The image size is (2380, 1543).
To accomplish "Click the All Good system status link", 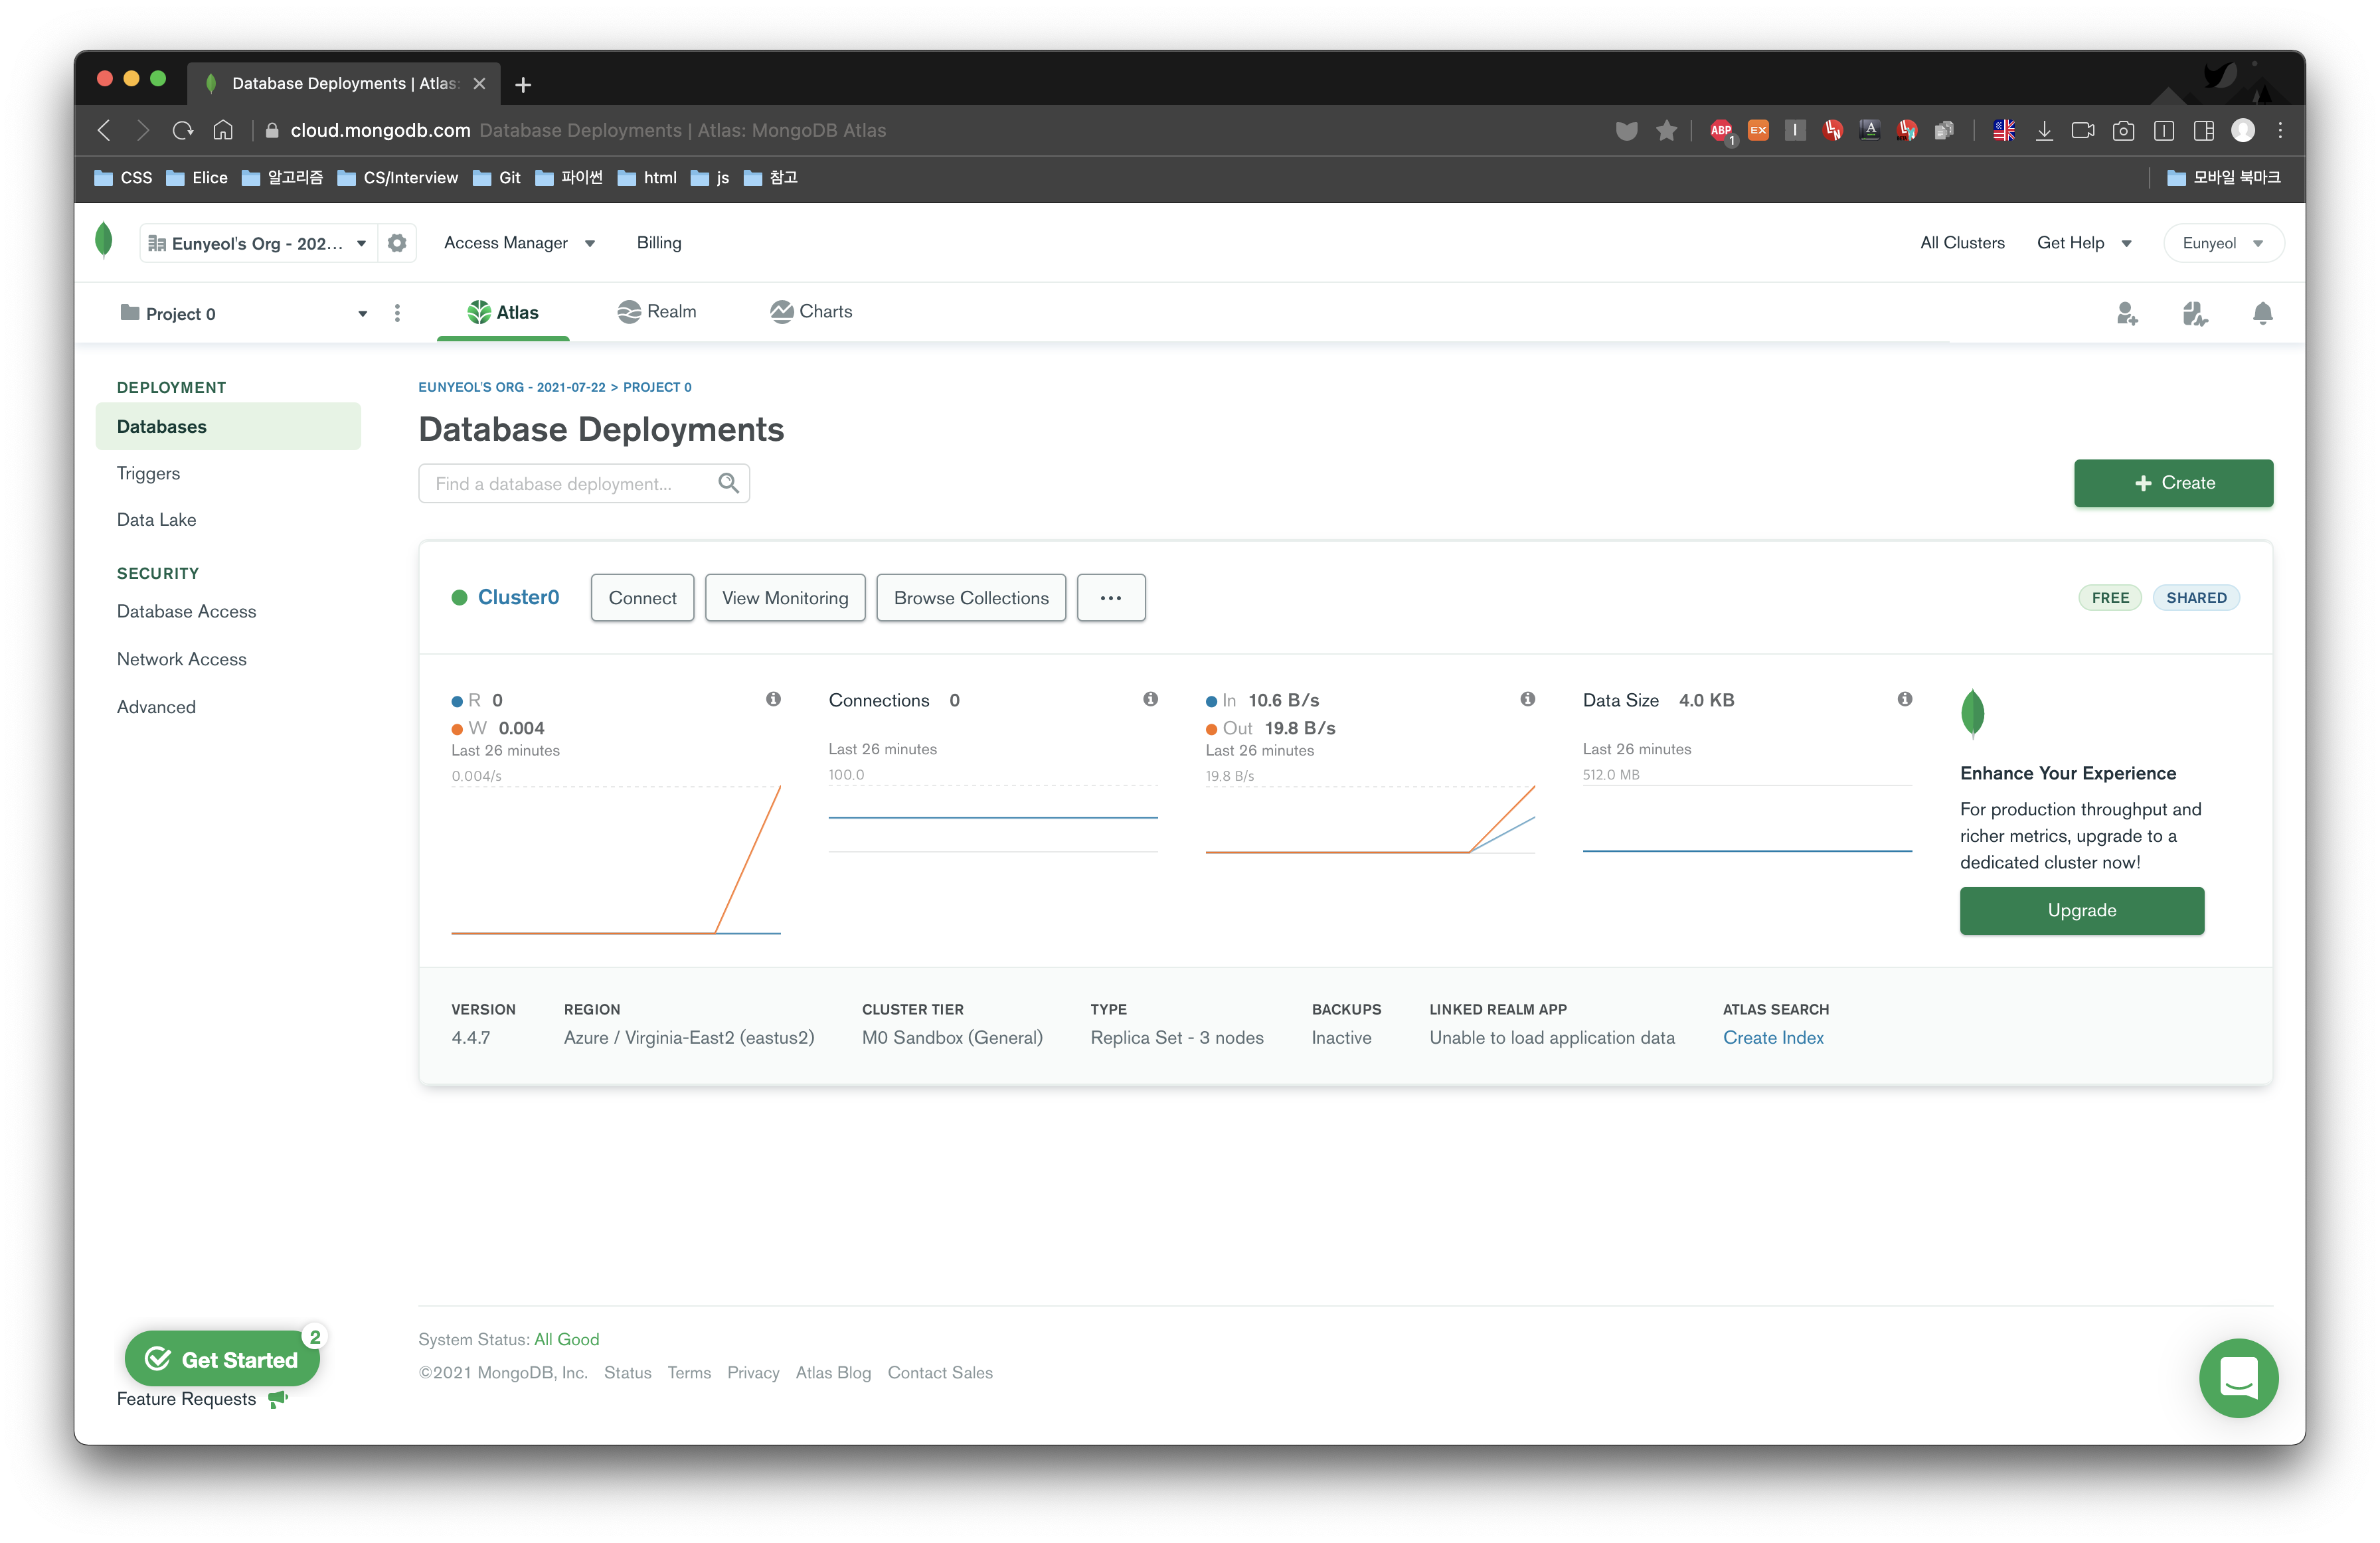I will coord(566,1340).
